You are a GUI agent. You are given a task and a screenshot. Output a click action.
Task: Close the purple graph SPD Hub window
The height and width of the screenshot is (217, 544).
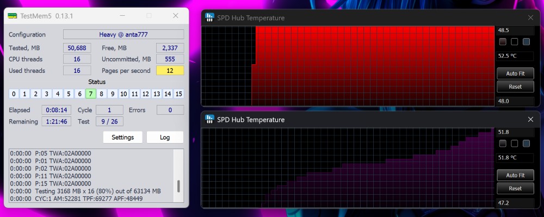[530, 119]
